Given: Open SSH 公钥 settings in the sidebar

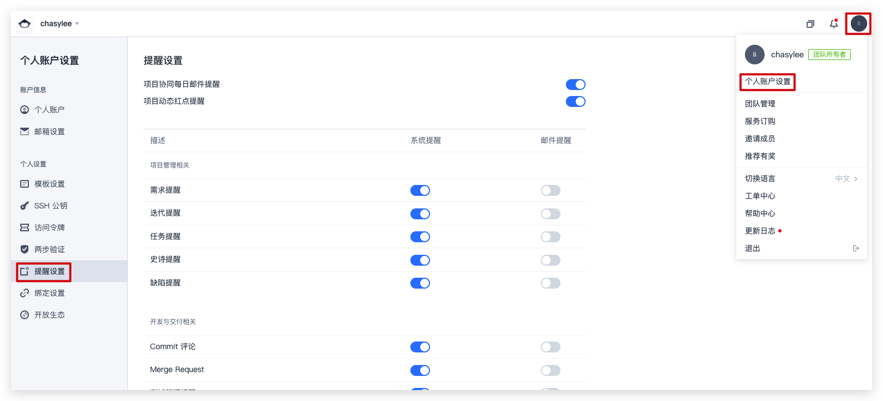Looking at the screenshot, I should tap(50, 206).
